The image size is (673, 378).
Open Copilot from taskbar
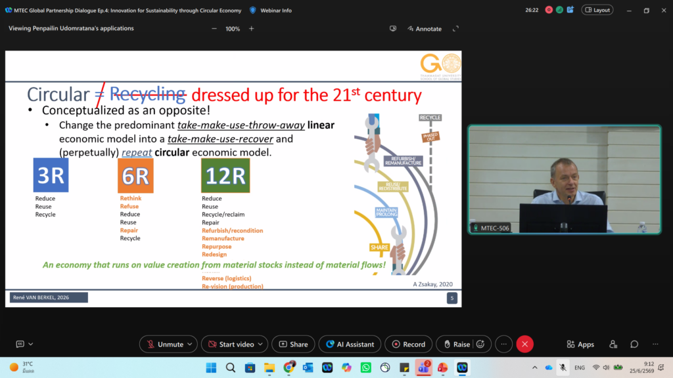(346, 367)
